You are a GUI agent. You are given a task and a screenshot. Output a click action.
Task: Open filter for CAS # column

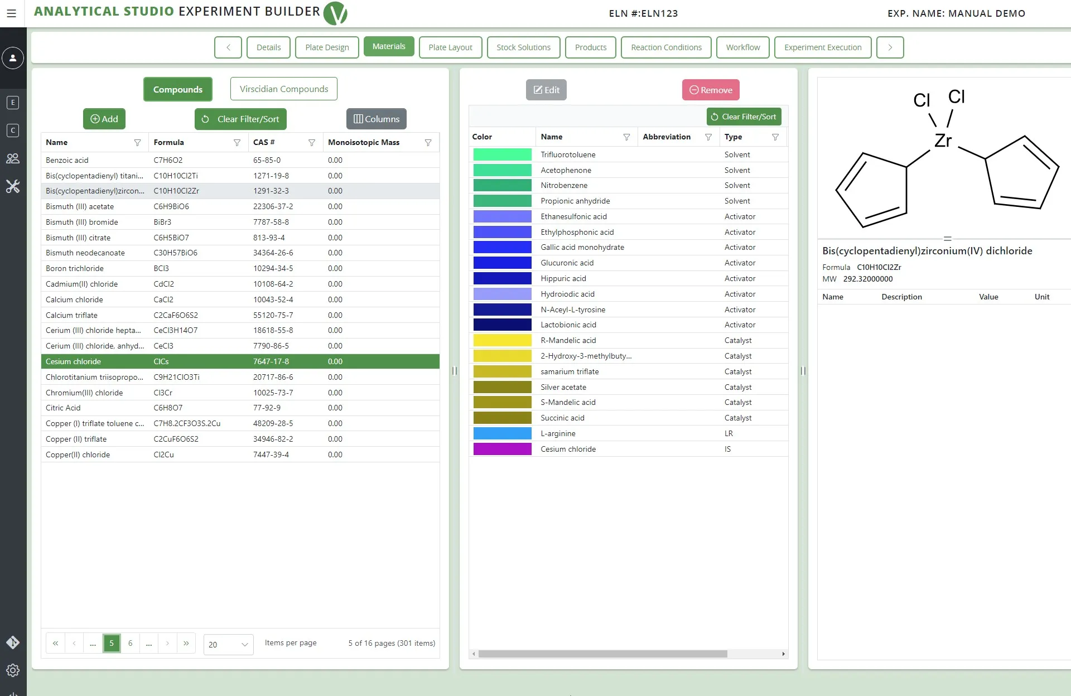pyautogui.click(x=312, y=143)
